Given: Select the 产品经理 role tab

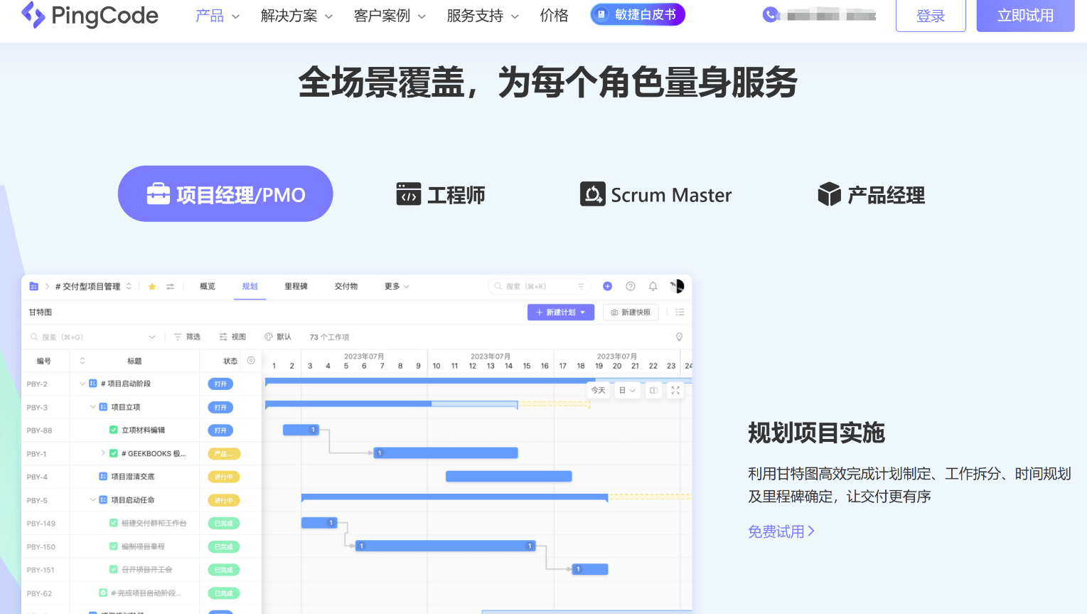Looking at the screenshot, I should 872,194.
